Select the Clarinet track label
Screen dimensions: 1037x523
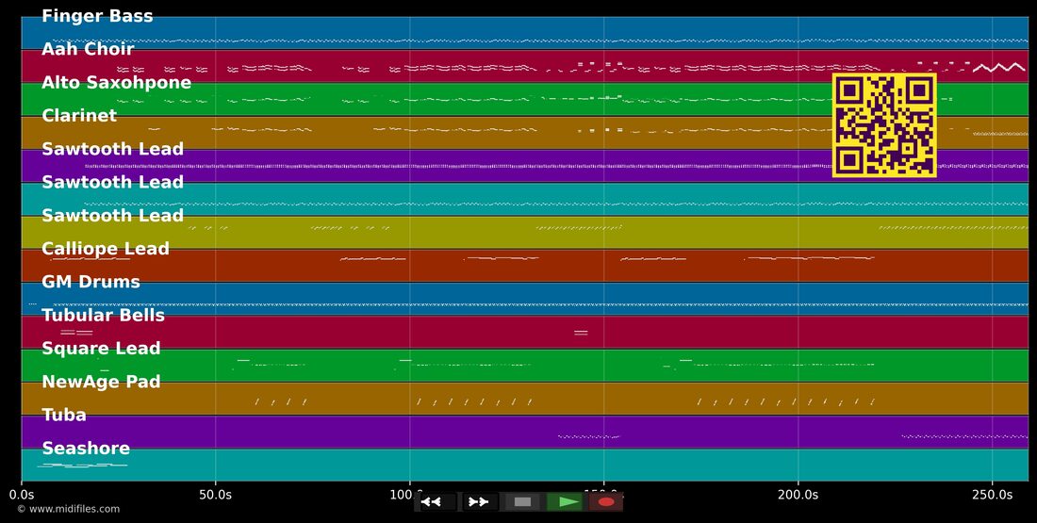click(x=79, y=115)
